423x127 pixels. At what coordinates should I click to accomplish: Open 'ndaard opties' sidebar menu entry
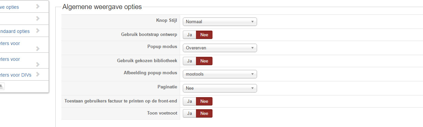click(x=15, y=31)
